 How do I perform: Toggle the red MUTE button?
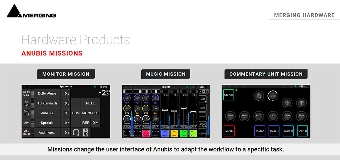(229, 131)
